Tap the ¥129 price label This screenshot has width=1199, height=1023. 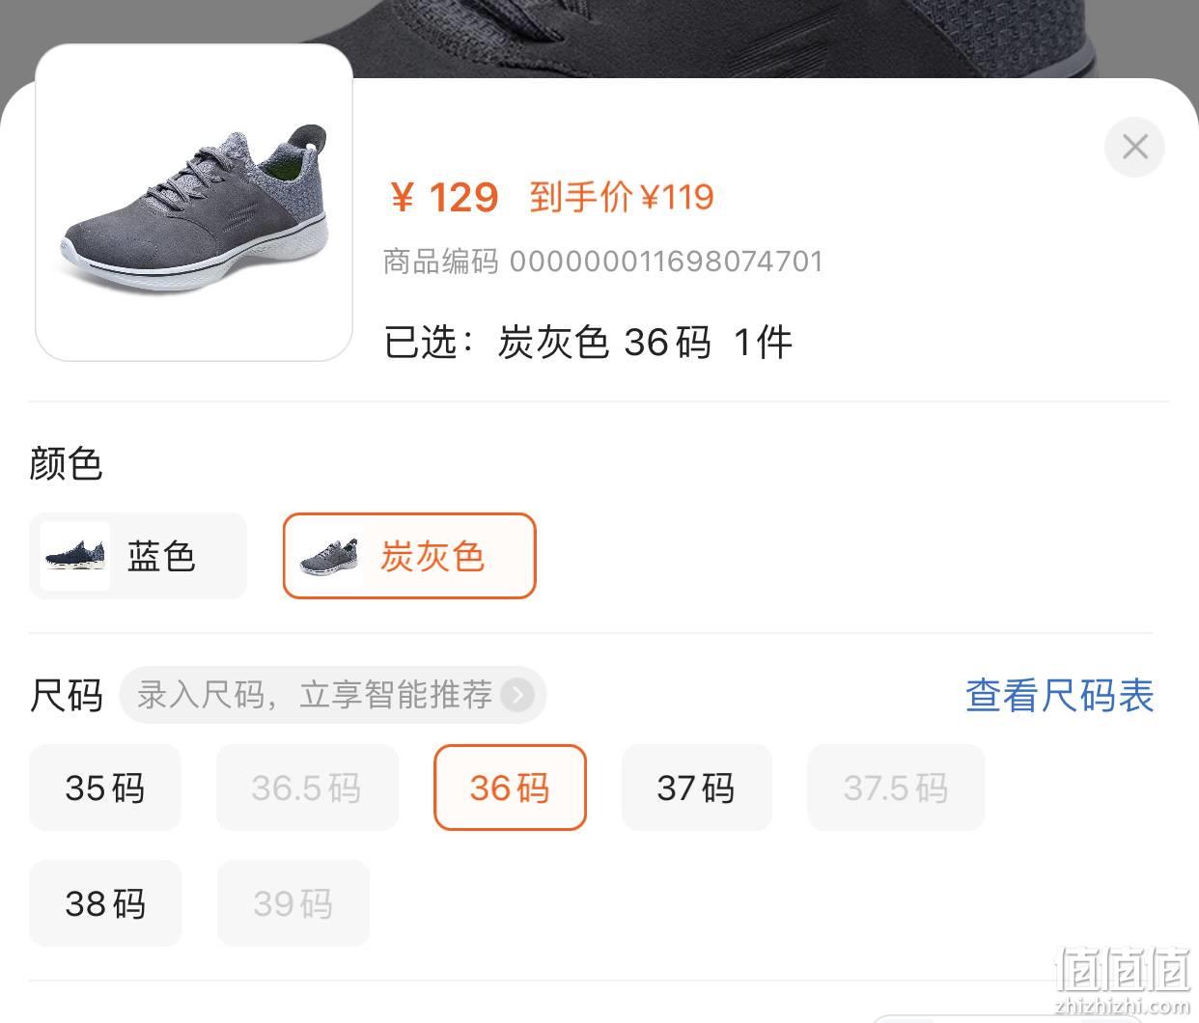[x=444, y=198]
